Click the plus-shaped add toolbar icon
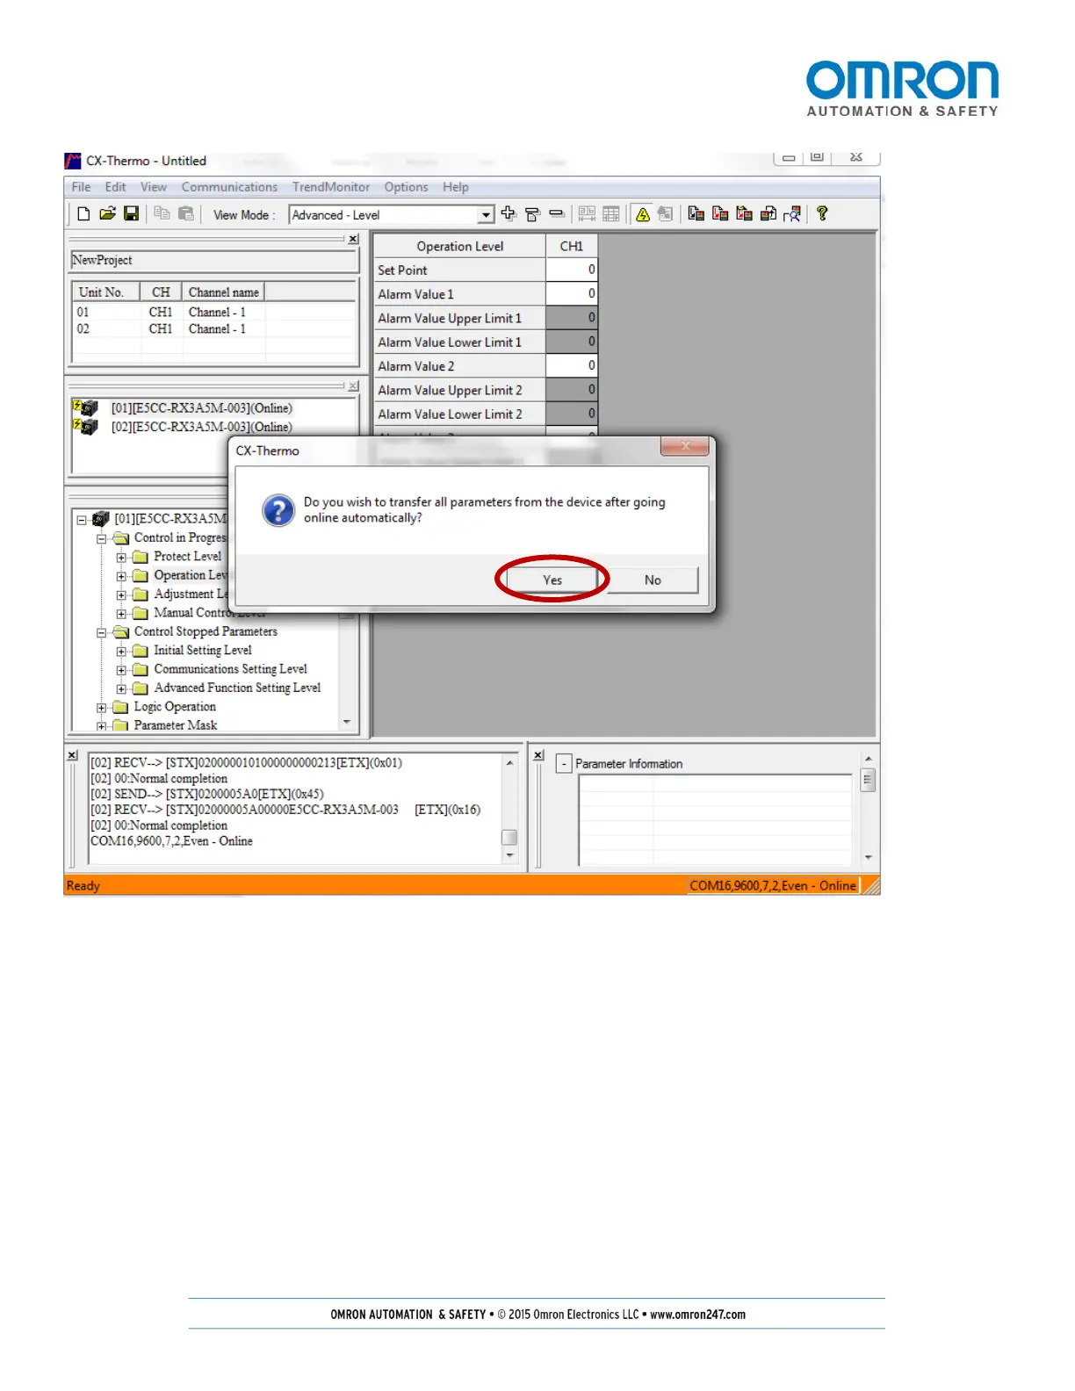Viewport: 1075px width, 1391px height. click(x=508, y=213)
